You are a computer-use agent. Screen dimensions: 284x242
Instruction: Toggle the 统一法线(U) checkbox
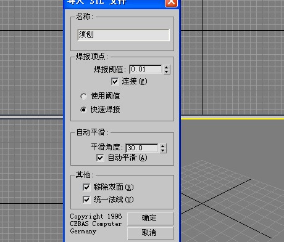86,200
